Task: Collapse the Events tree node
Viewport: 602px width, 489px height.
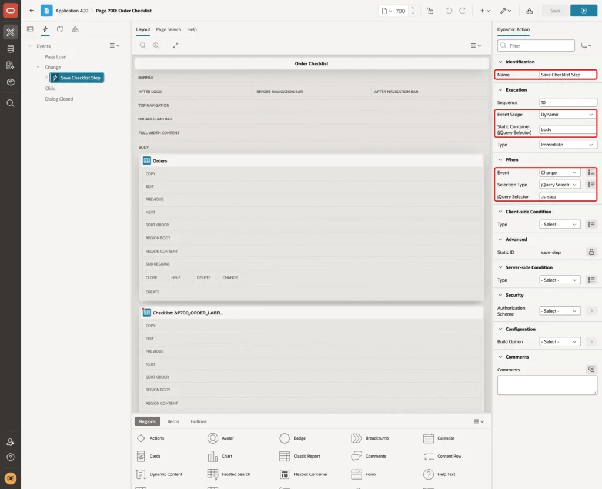Action: (x=29, y=46)
